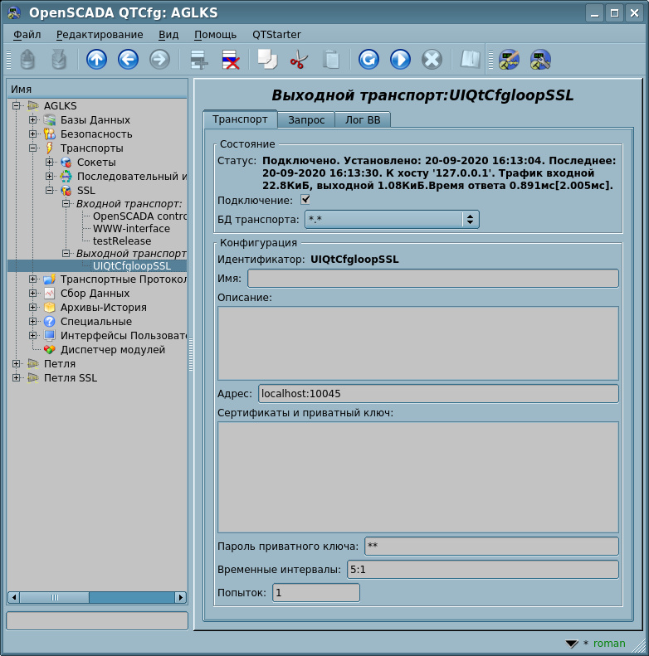This screenshot has width=649, height=656.
Task: Expand the Транспортные Протоколы node
Action: pos(32,279)
